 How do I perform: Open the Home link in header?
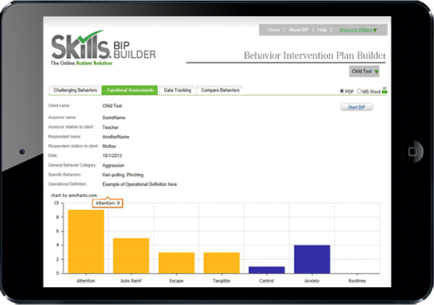tap(274, 30)
